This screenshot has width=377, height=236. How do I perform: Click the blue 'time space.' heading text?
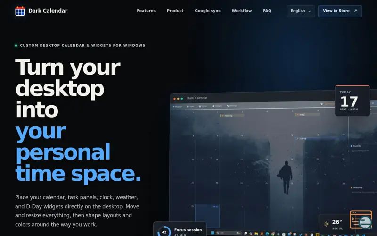click(x=78, y=173)
